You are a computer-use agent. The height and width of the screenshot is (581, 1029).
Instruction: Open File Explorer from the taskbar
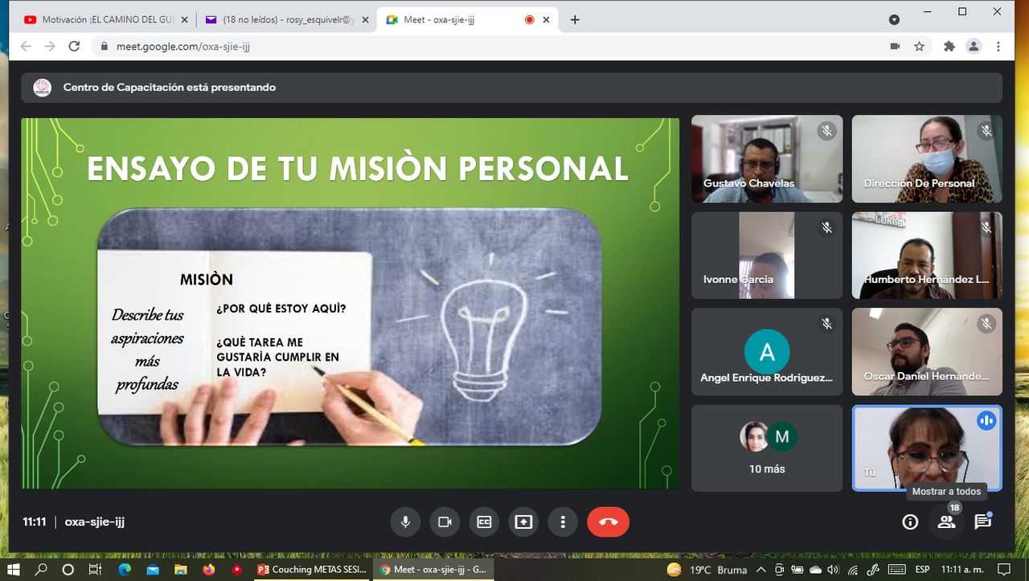pos(181,570)
